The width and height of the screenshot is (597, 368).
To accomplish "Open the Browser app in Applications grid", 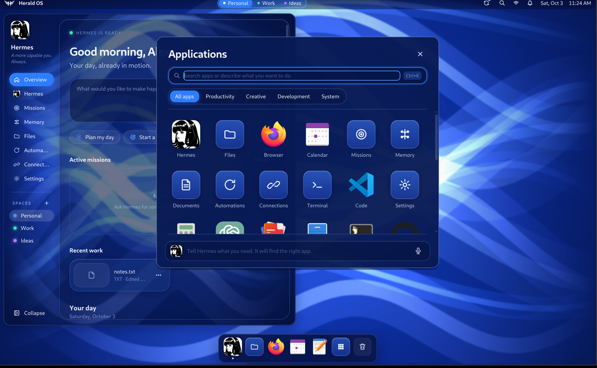I will [274, 134].
